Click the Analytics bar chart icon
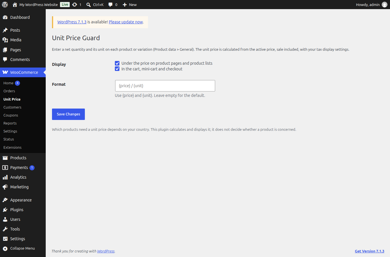Image resolution: width=390 pixels, height=257 pixels. [5, 177]
